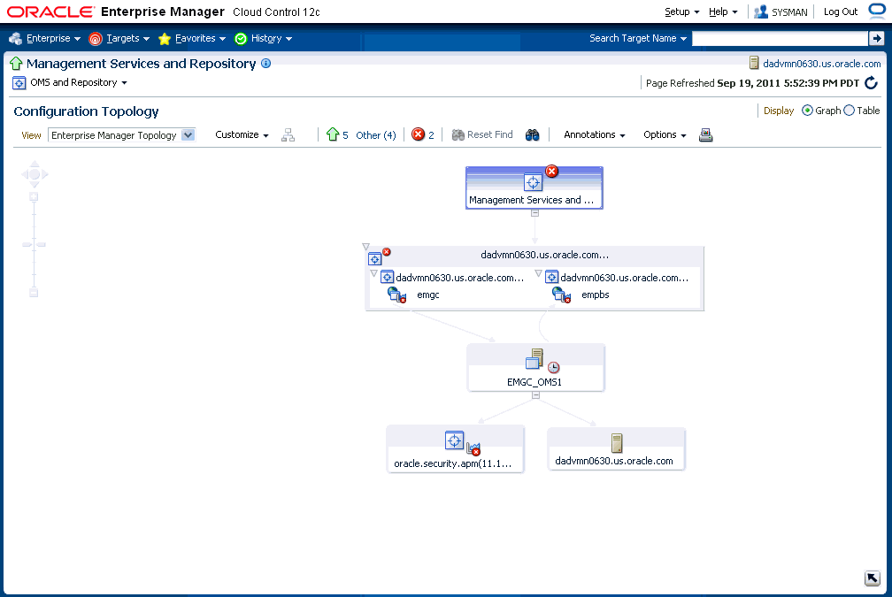The width and height of the screenshot is (892, 597).
Task: Select the Table display radio button
Action: coord(849,111)
